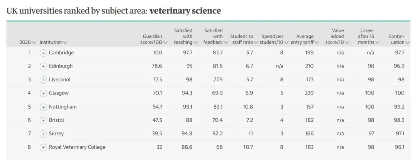Sort by Student to staff ratio
Viewport: 417px width, 162px height.
[244, 39]
